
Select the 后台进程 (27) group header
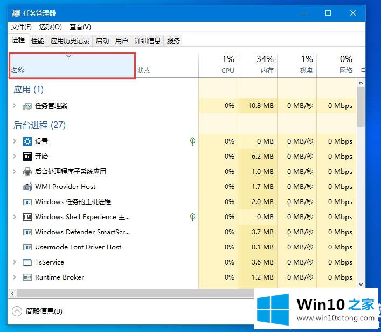[x=39, y=125]
